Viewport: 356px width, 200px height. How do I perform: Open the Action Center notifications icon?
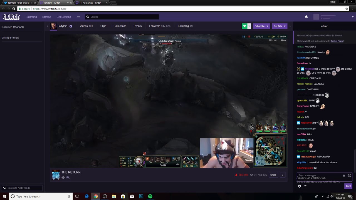coord(350,196)
